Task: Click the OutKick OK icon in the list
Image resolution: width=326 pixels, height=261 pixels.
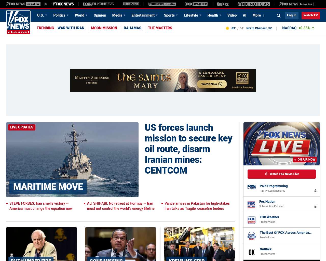Action: tap(252, 252)
